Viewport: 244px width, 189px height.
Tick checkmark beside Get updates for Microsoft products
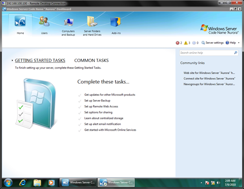[x=80, y=95]
